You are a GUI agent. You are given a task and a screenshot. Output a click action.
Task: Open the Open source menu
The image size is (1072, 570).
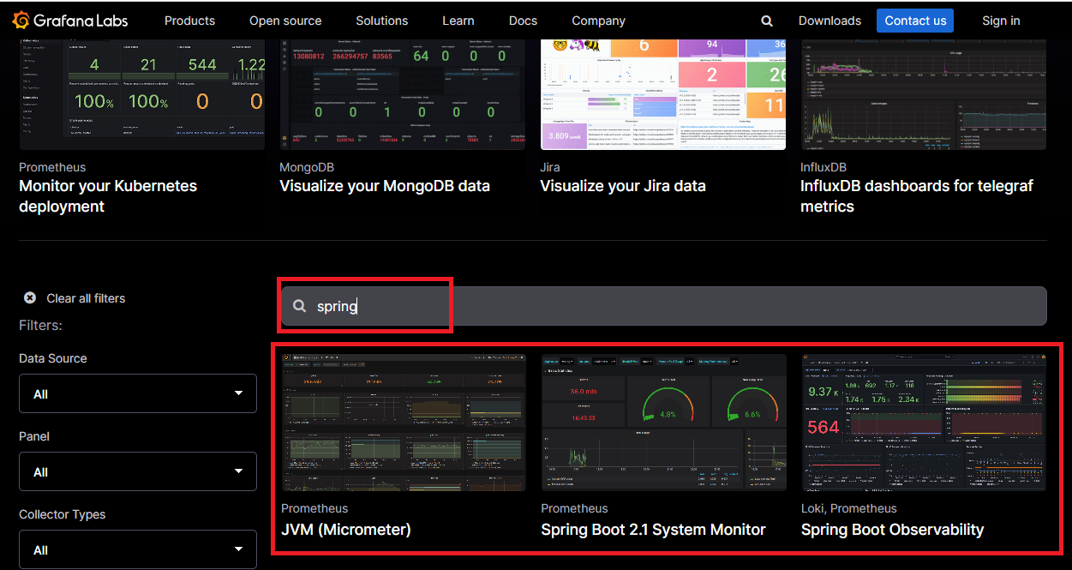click(x=285, y=21)
